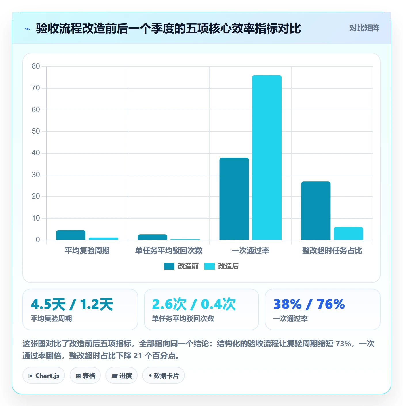Toggle the 改造后 legend entry

pyautogui.click(x=222, y=266)
